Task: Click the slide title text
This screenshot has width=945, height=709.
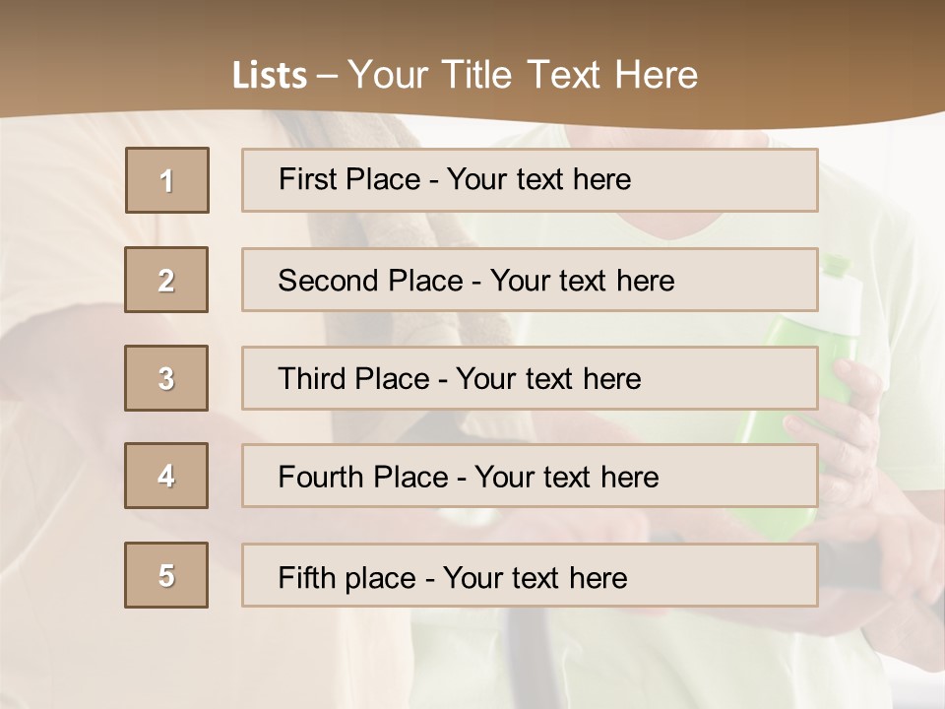Action: 465,75
